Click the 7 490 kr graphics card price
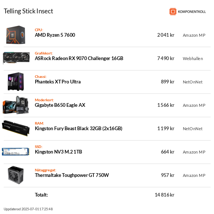 pyautogui.click(x=166, y=58)
